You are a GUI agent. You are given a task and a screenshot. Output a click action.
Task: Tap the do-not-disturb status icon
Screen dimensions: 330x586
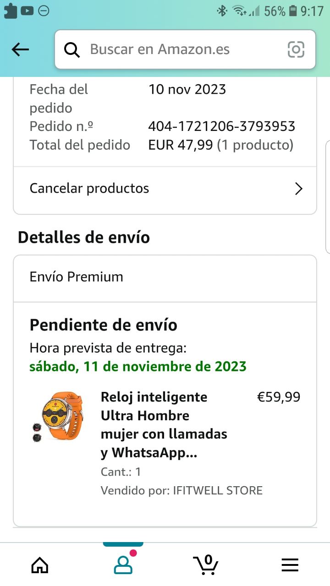click(x=44, y=11)
